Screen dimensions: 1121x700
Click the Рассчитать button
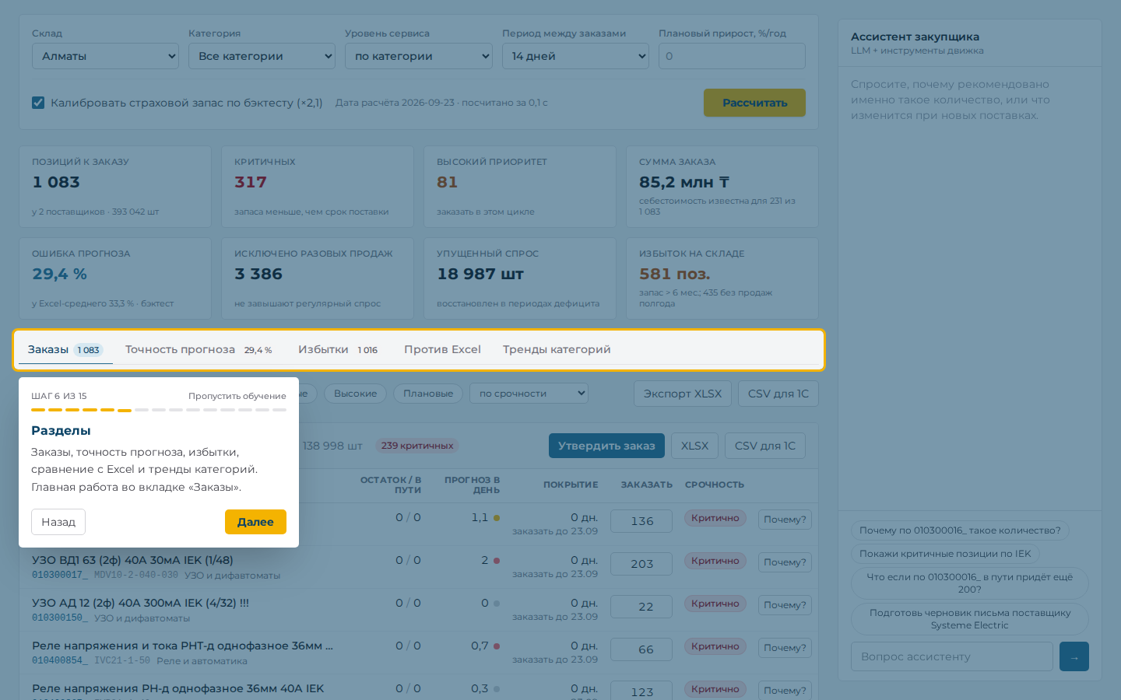pos(754,103)
